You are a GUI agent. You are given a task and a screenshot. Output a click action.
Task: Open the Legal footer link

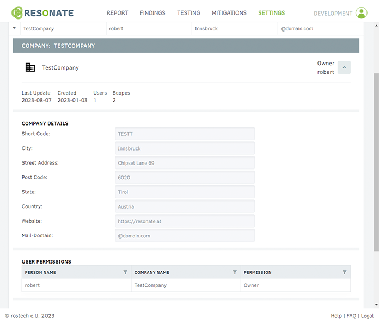coord(367,316)
